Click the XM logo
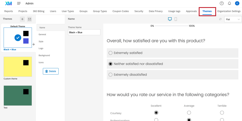This screenshot has width=242, height=121. 8,3
